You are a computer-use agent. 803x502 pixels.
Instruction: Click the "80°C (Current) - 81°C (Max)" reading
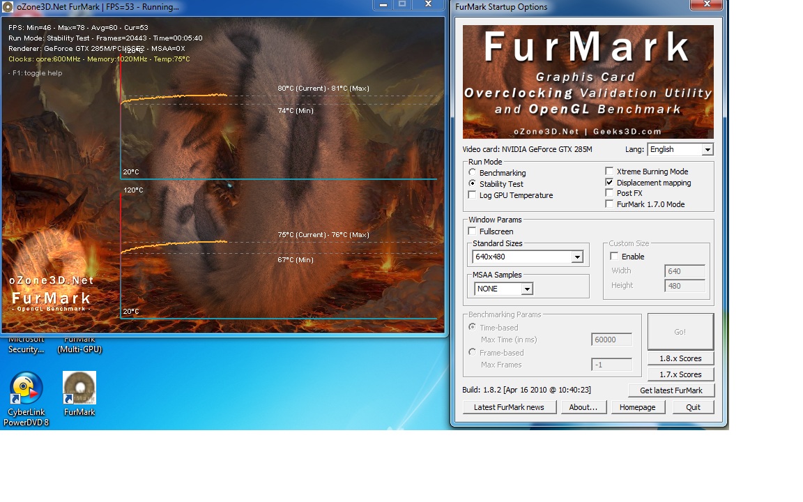[323, 88]
